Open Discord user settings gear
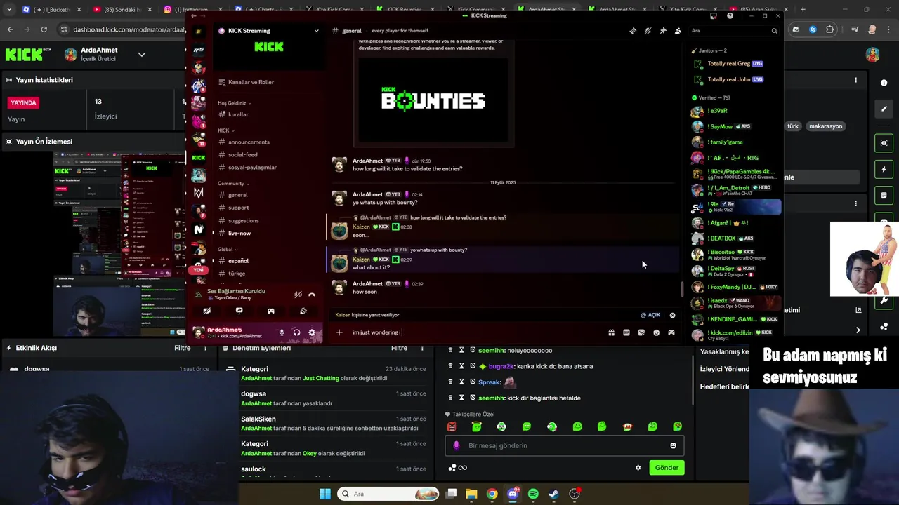 [312, 332]
